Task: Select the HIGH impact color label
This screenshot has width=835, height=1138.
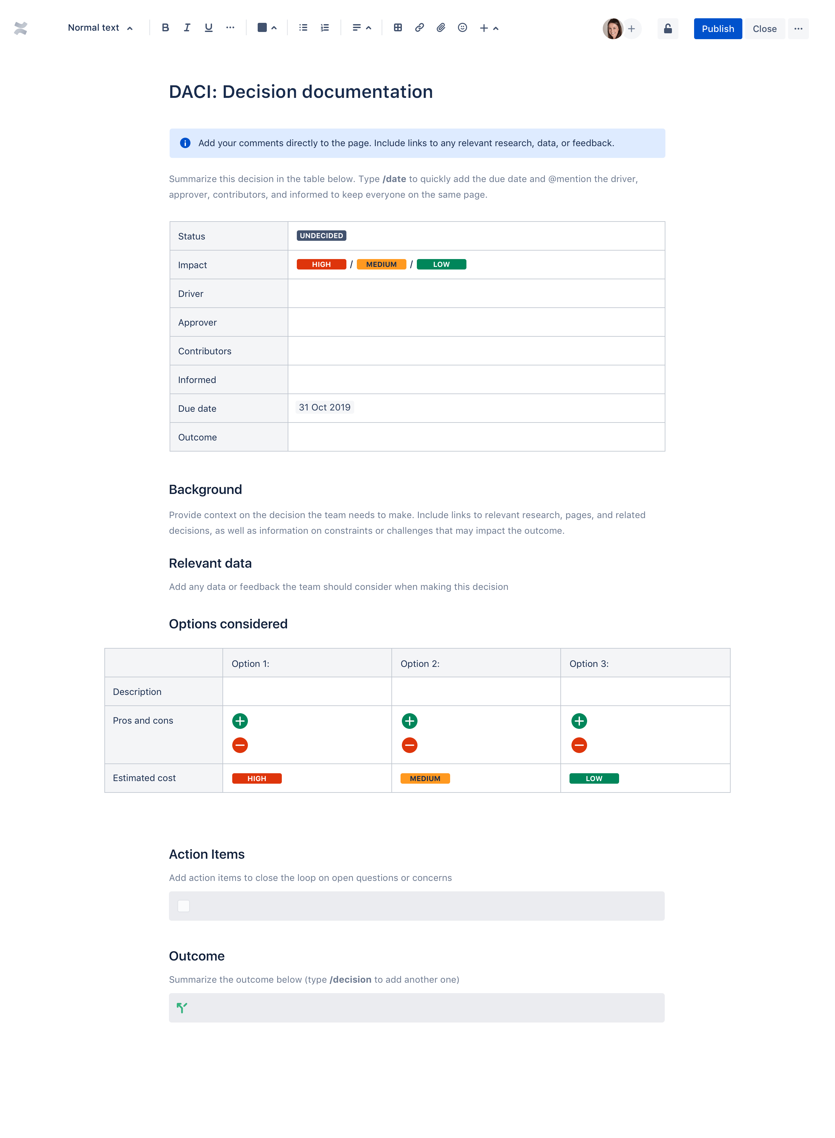Action: [321, 264]
